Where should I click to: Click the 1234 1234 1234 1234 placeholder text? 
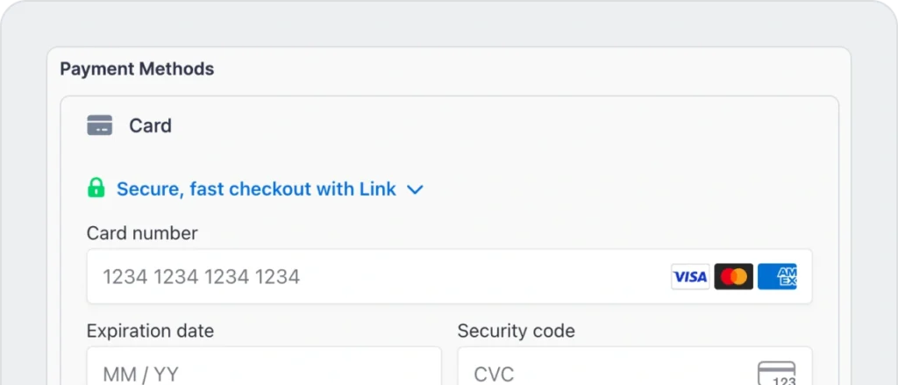[202, 277]
